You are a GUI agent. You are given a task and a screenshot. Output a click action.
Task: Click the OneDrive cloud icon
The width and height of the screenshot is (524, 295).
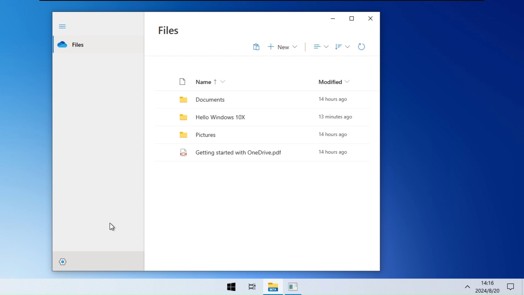pos(62,45)
